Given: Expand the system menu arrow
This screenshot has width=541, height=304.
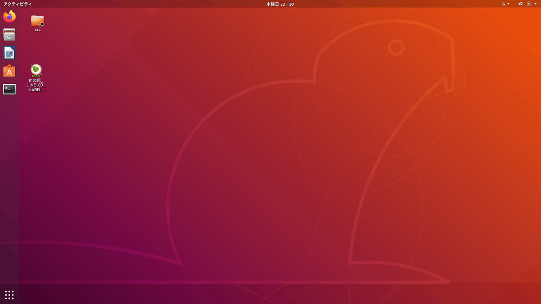Looking at the screenshot, I should (x=535, y=4).
